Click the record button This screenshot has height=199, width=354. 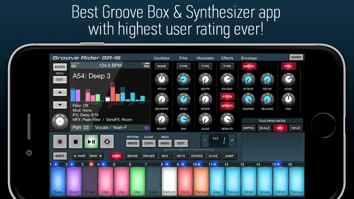tap(60, 142)
